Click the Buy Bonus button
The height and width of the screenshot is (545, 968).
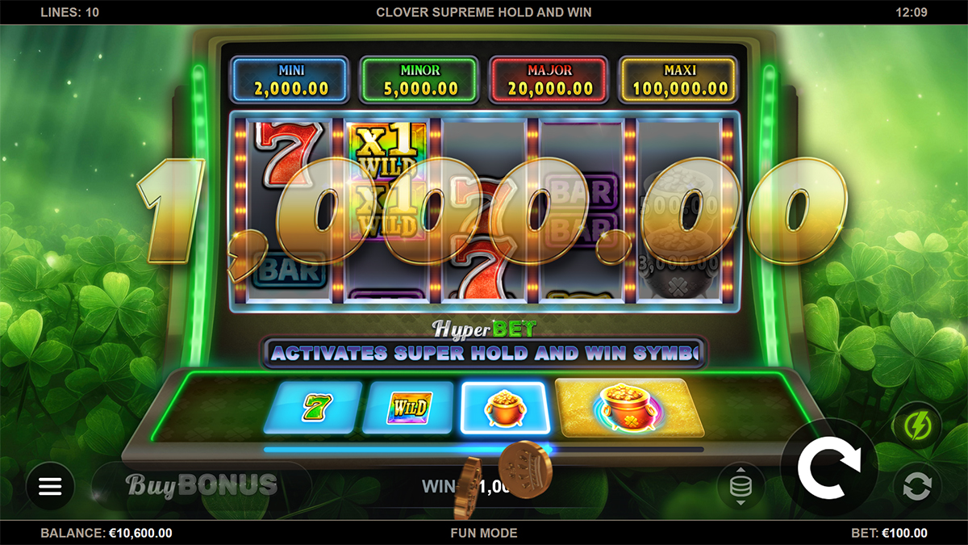(x=202, y=485)
